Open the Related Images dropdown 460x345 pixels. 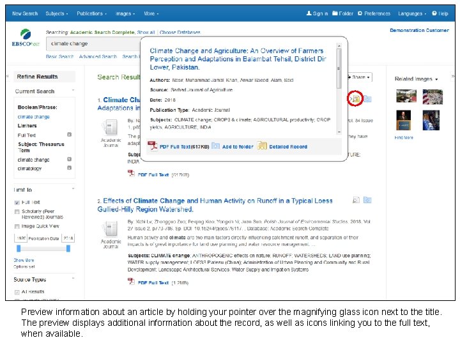pyautogui.click(x=416, y=79)
